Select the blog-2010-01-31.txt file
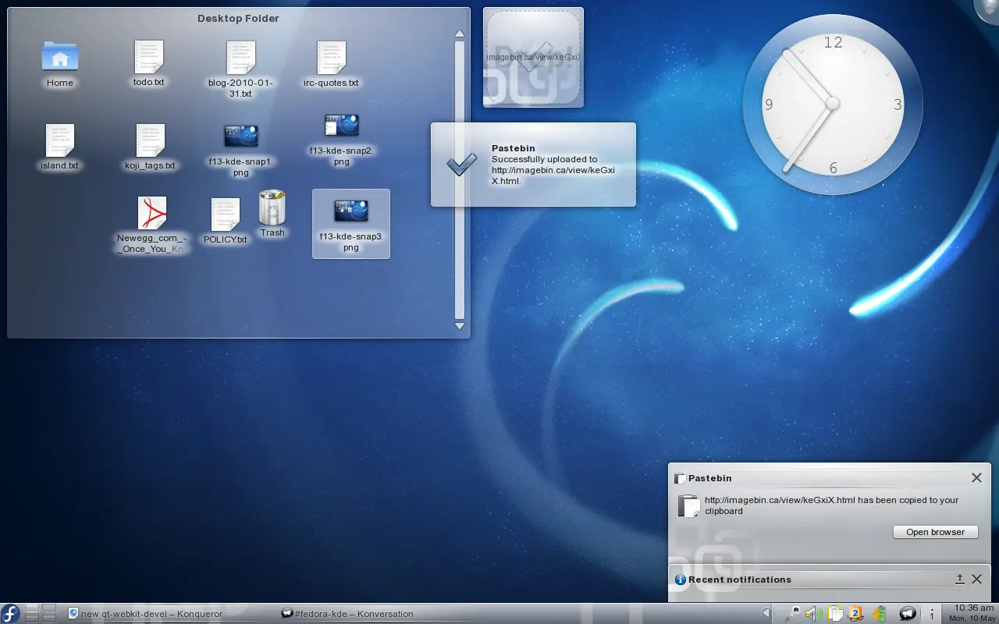The width and height of the screenshot is (999, 624). click(240, 57)
